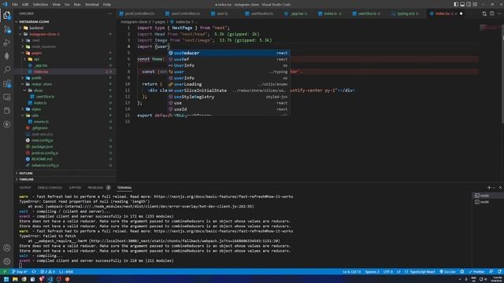This screenshot has height=283, width=504.
Task: Open the File menu
Action: click(15, 5)
